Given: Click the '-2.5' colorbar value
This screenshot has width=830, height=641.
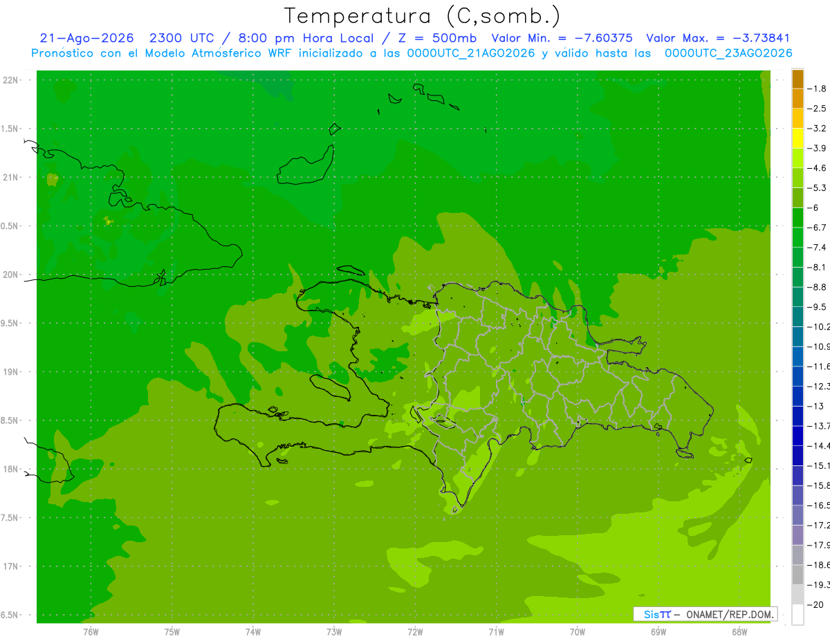Looking at the screenshot, I should (818, 109).
